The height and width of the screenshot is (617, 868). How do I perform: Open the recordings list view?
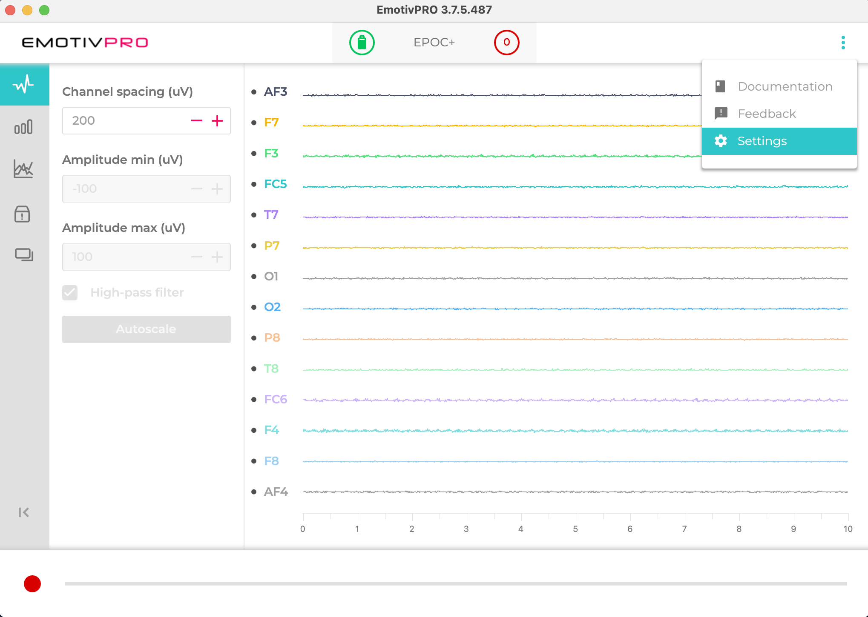(x=24, y=255)
